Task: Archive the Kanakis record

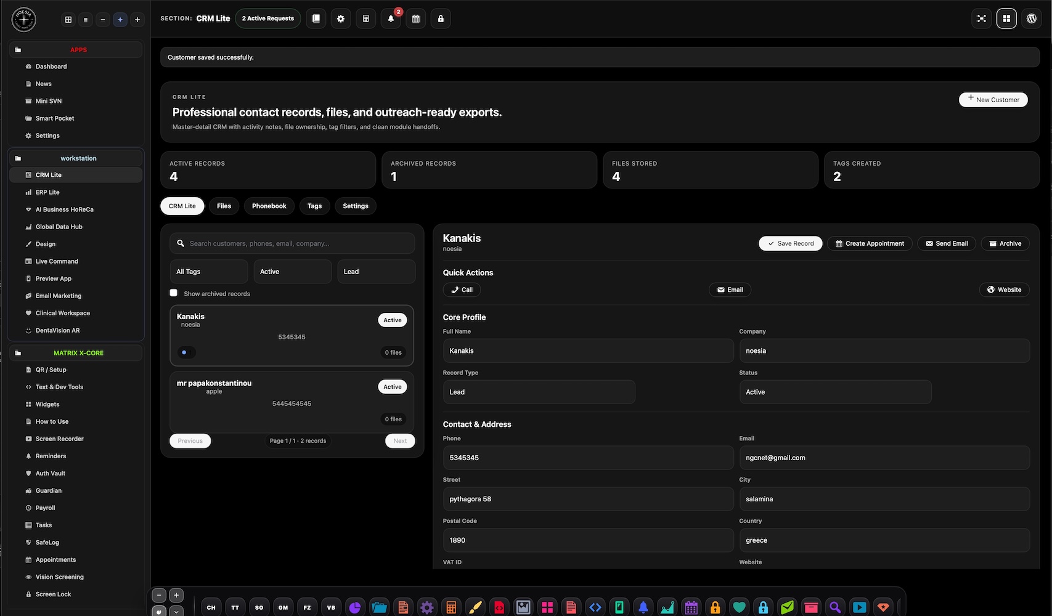Action: (1005, 243)
